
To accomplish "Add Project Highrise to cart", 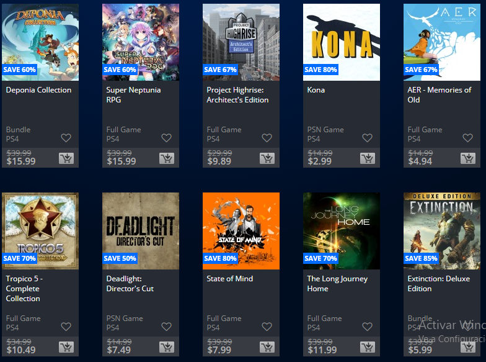I will [x=267, y=158].
